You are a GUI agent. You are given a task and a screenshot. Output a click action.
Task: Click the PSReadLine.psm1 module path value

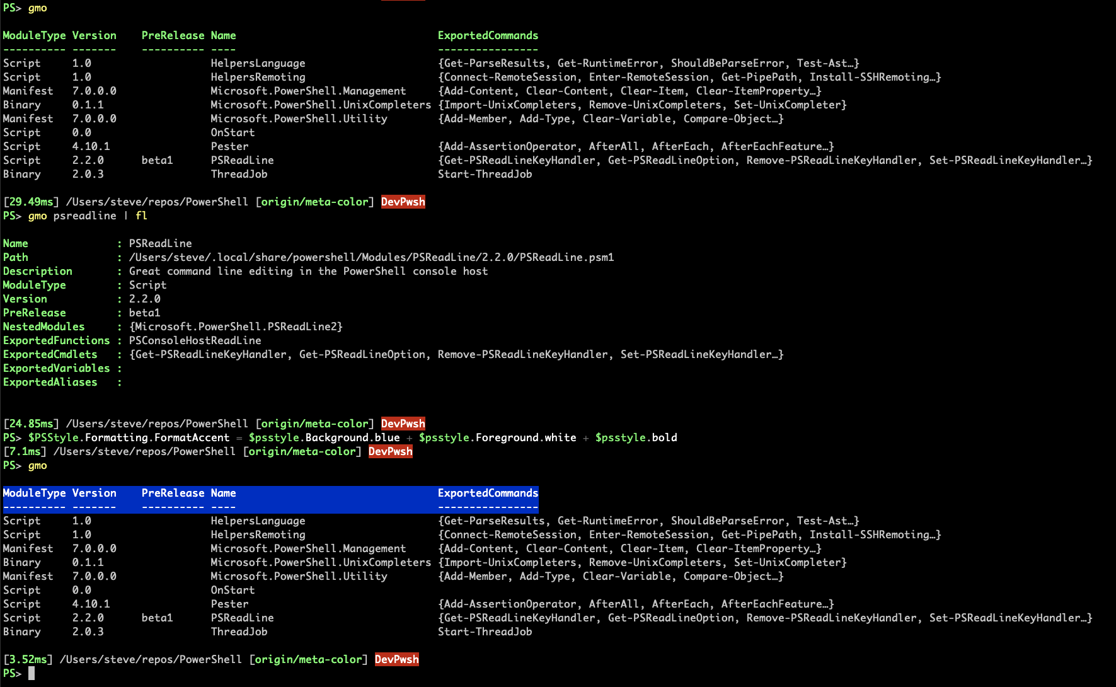pos(371,257)
